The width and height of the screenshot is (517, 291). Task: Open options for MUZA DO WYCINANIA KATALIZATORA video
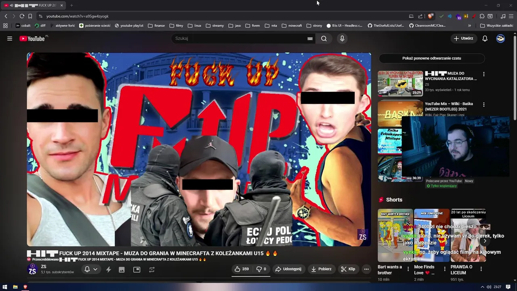pos(484,74)
